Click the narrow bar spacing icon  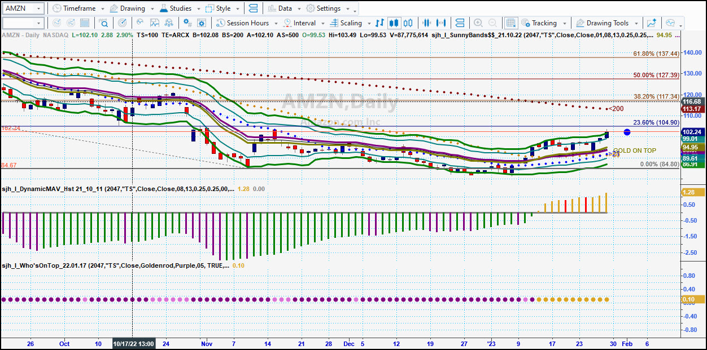pos(426,23)
